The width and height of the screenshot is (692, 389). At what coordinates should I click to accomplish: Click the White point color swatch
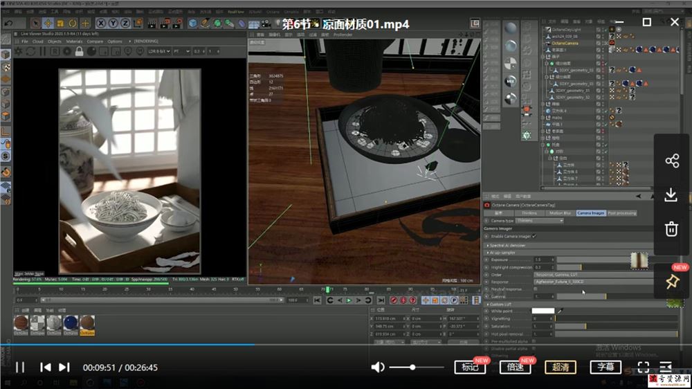[543, 311]
